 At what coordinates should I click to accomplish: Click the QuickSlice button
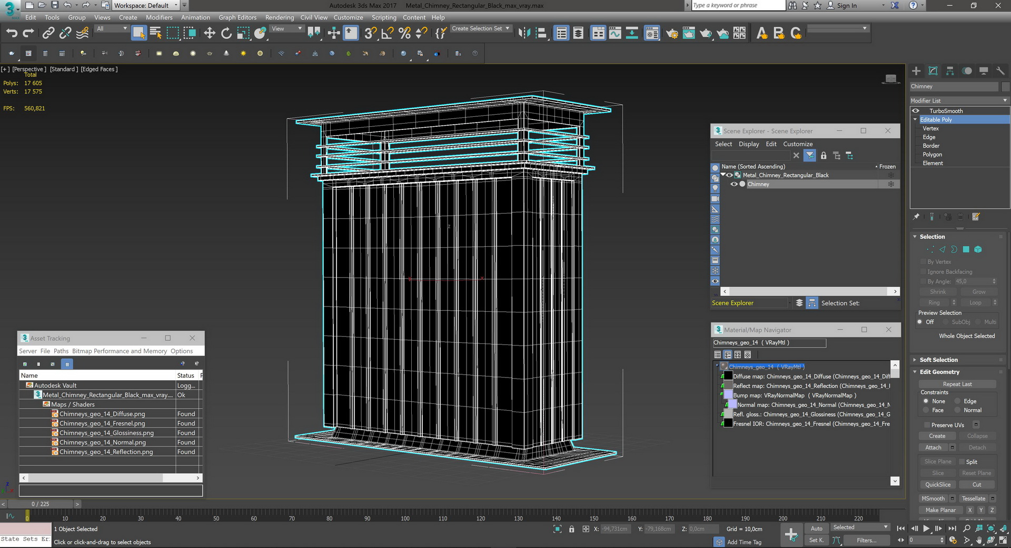(x=937, y=484)
